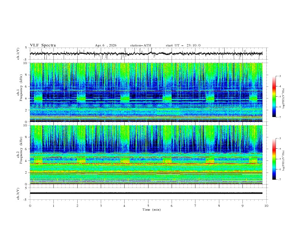Screen dimensions: 300x231
Task: Click the 'station=ATH' header label
Action: 141,45
